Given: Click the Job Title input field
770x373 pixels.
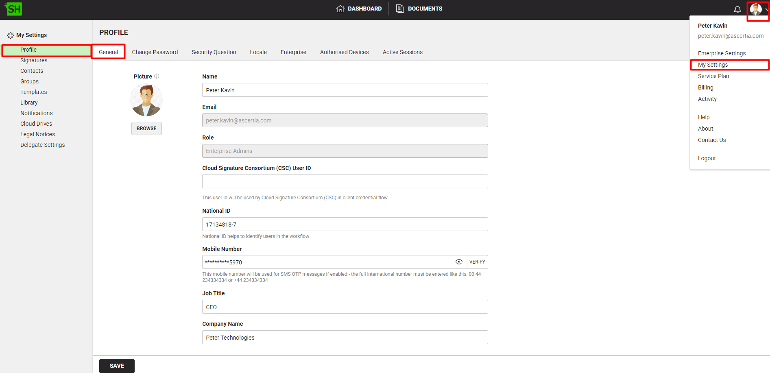Looking at the screenshot, I should [x=345, y=307].
